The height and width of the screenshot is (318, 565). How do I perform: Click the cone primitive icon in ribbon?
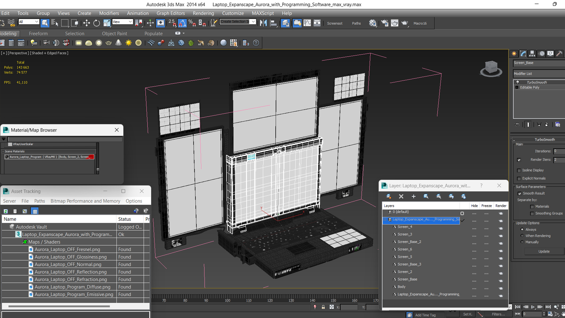coord(118,43)
